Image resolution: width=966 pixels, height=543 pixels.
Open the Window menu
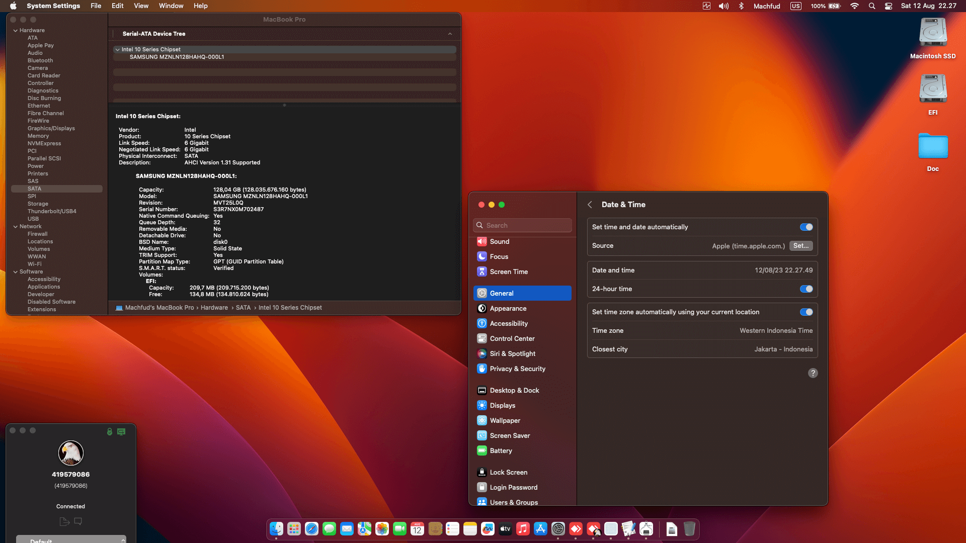pyautogui.click(x=171, y=6)
